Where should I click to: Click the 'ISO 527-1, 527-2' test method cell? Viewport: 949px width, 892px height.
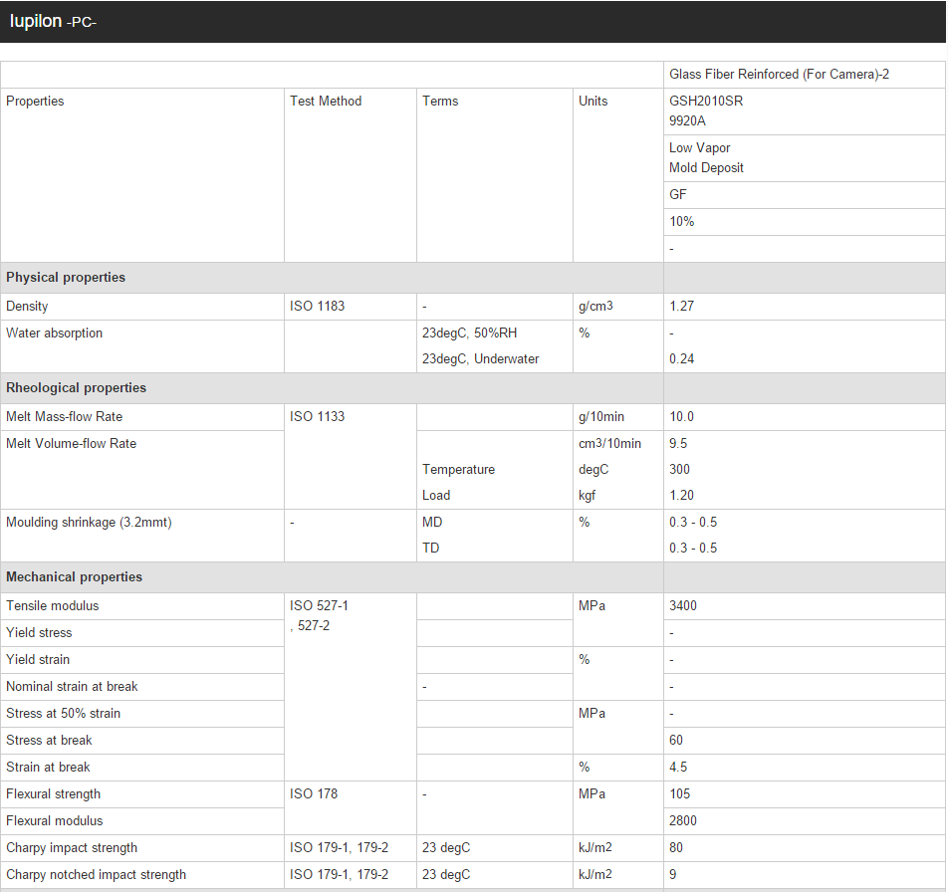click(x=350, y=687)
